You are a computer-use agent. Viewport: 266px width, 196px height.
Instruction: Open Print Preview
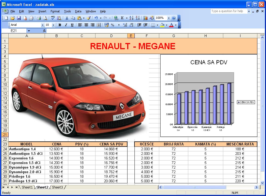point(45,18)
